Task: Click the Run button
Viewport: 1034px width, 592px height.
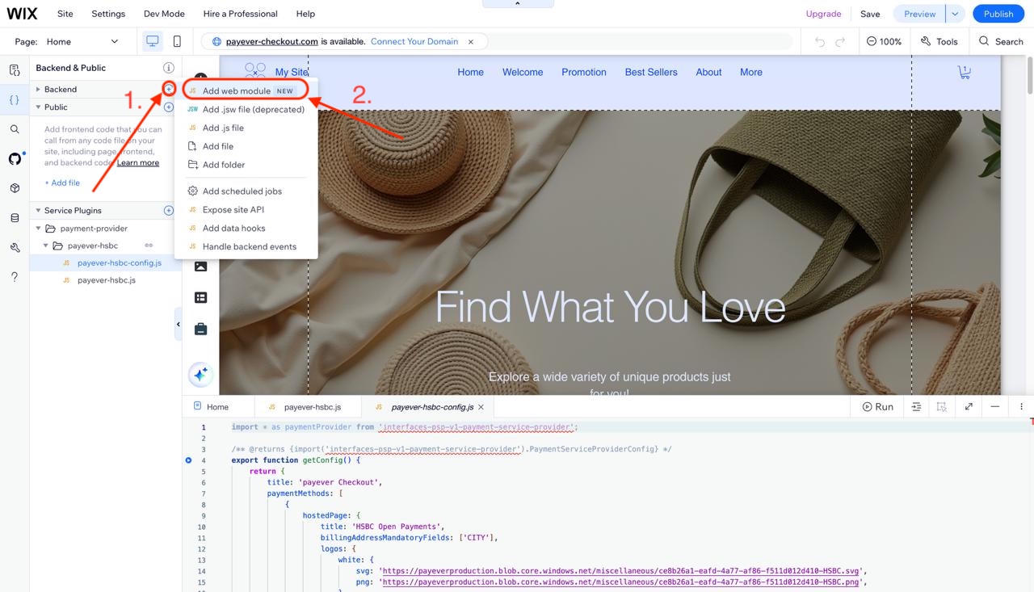Action: point(877,407)
